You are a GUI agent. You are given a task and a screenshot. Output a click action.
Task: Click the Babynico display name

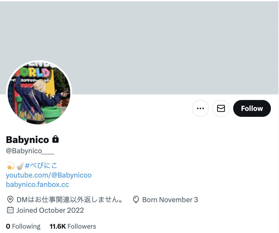tap(27, 140)
